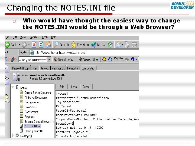The height and width of the screenshot is (146, 195).
Task: Click the server tower icon beside server name
Action: point(16,77)
